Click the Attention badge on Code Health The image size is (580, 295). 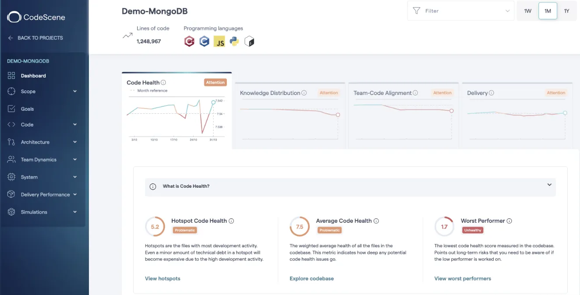(215, 82)
